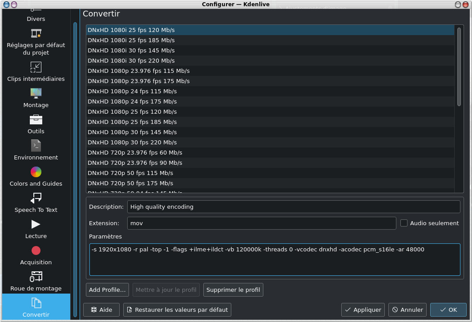Image resolution: width=472 pixels, height=322 pixels.
Task: Select DNxHD 1080i 30 fps 220 Mb/s entry
Action: pyautogui.click(x=131, y=60)
